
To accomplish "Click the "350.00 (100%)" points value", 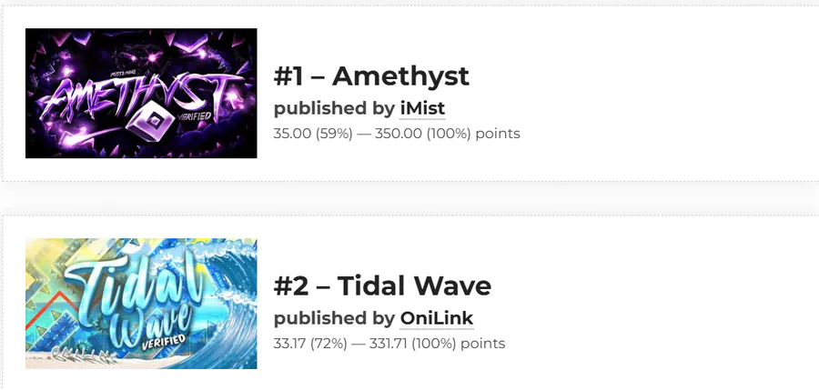I will (420, 134).
